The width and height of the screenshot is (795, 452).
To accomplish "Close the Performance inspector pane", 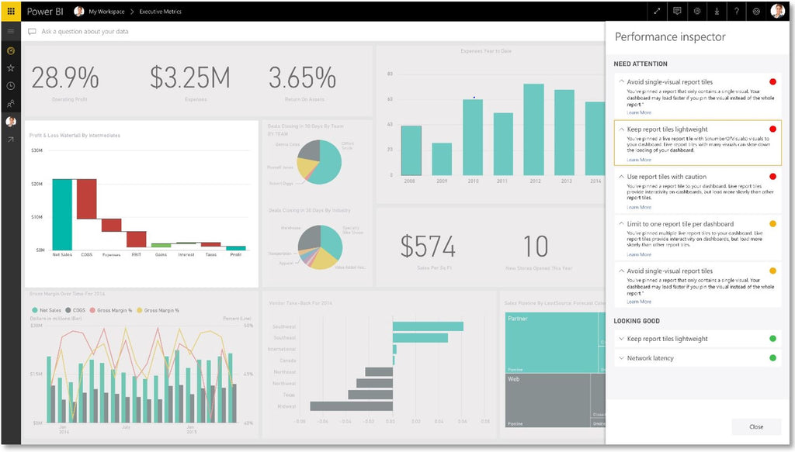I will click(756, 426).
